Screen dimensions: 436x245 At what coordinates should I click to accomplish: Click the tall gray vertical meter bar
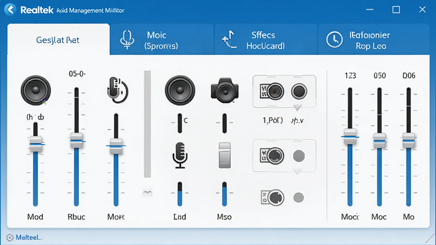[147, 124]
